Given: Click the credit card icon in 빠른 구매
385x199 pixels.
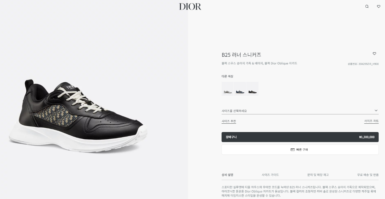Looking at the screenshot, I should [x=293, y=150].
